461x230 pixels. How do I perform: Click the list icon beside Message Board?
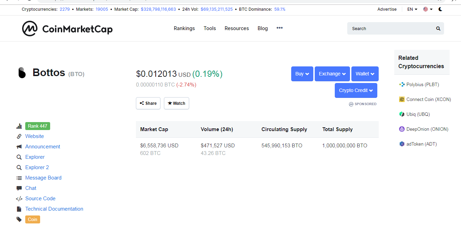point(19,178)
